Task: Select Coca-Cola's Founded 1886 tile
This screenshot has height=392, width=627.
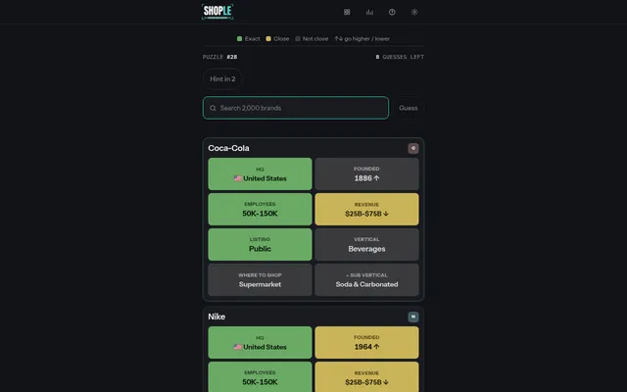Action: click(x=366, y=174)
